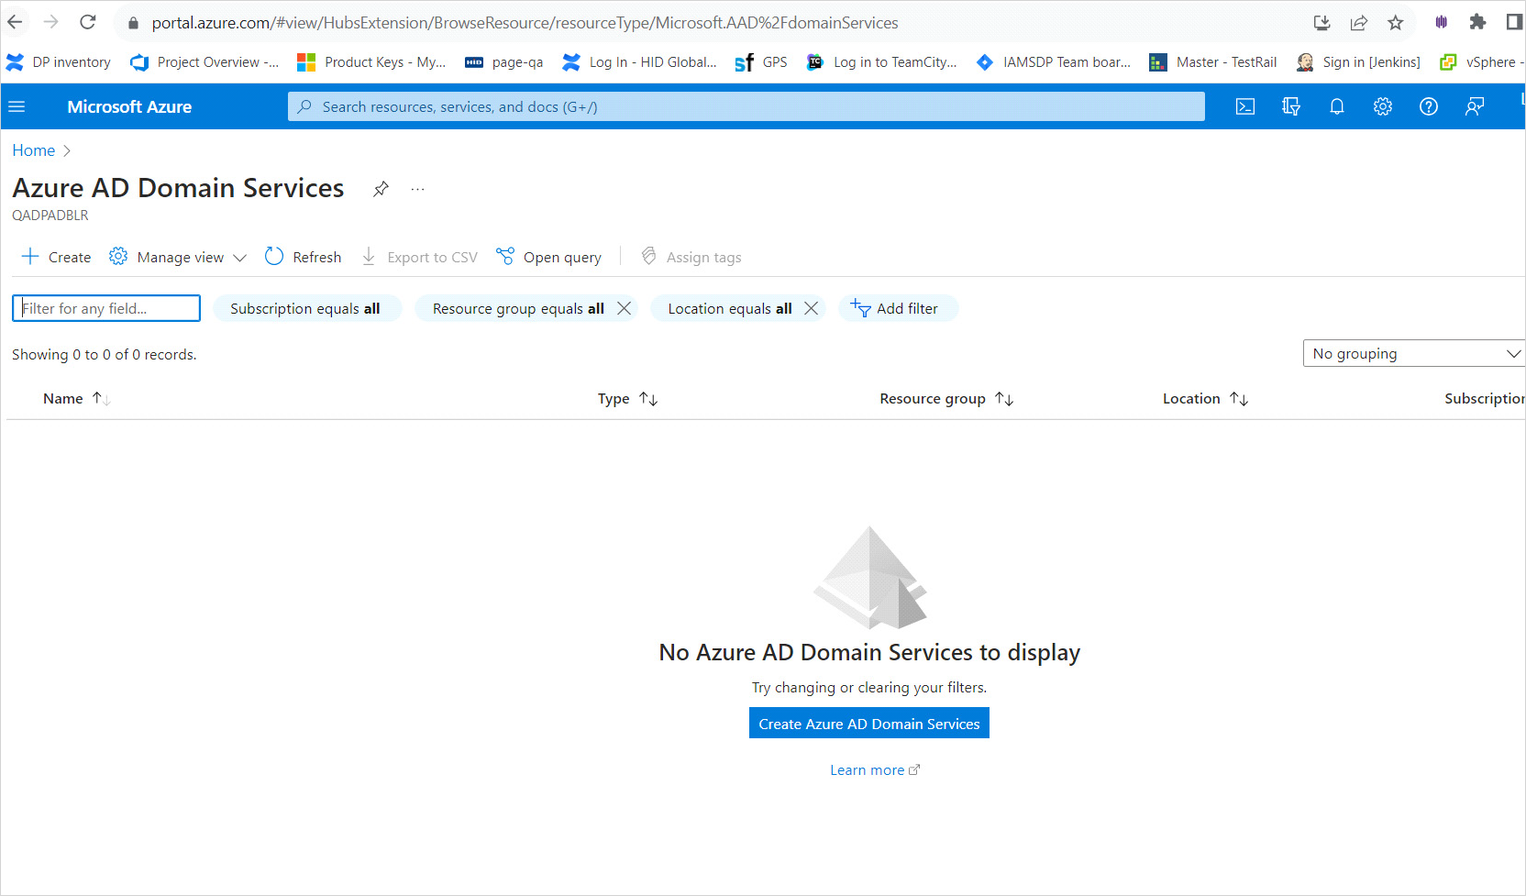Open Subscription equals all filter
This screenshot has height=896, width=1526.
click(x=305, y=309)
